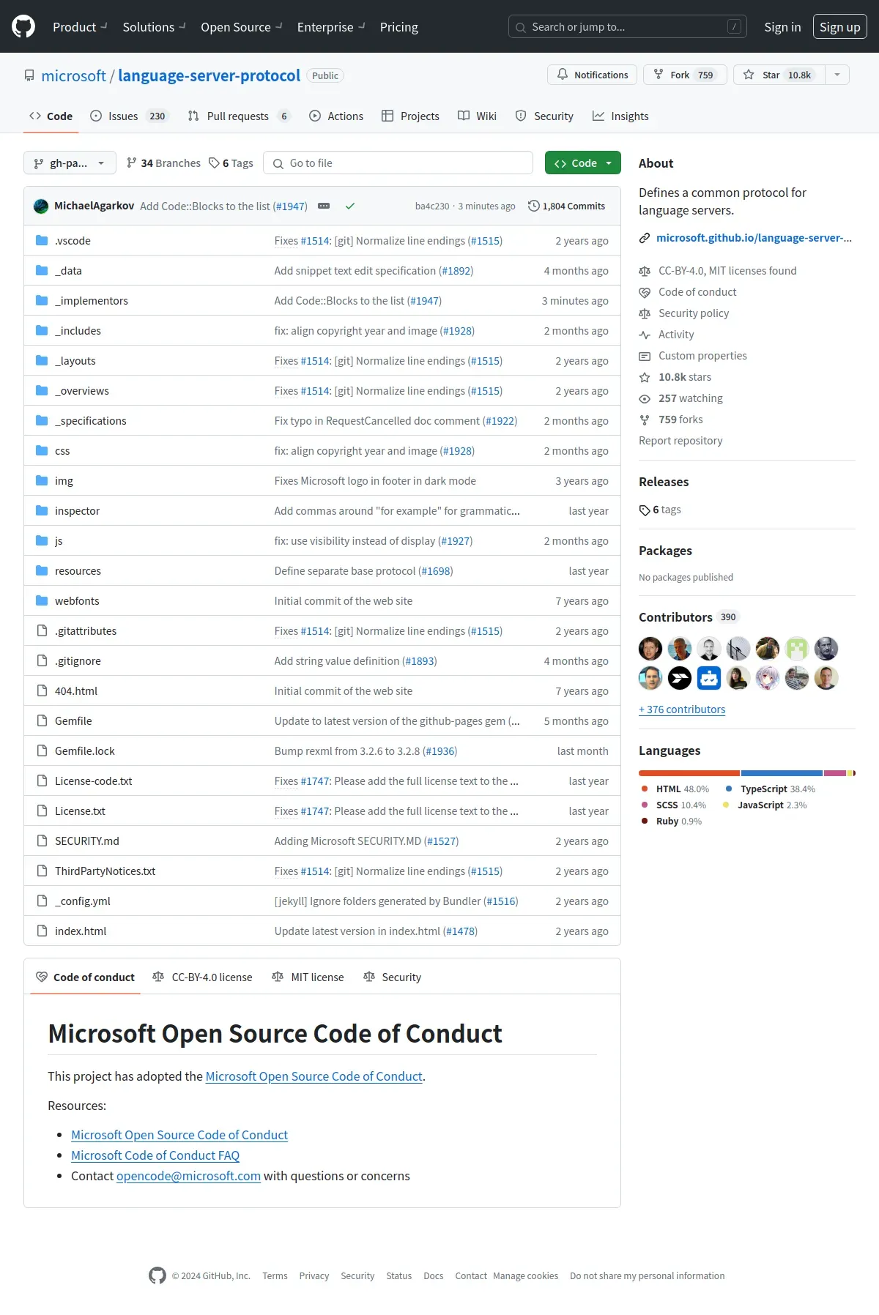The width and height of the screenshot is (879, 1315).
Task: Click the Report repository link
Action: [x=680, y=441]
